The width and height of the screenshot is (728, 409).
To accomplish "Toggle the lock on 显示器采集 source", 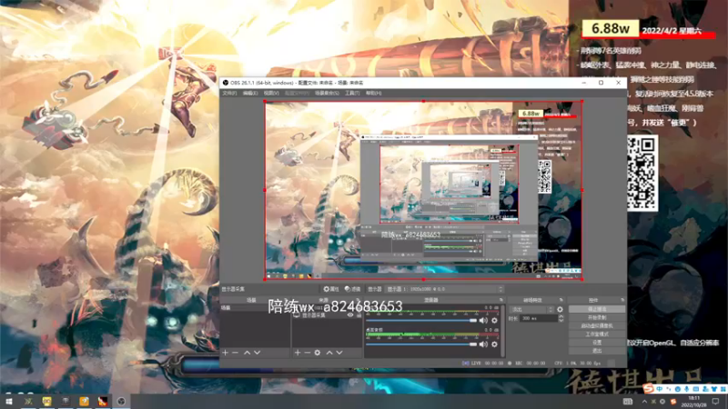I will pyautogui.click(x=358, y=315).
